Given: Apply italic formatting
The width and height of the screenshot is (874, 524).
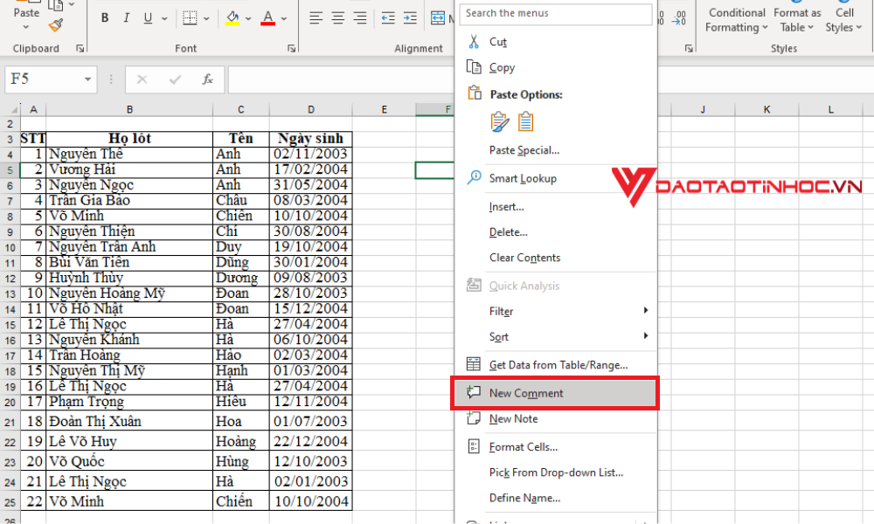Looking at the screenshot, I should pyautogui.click(x=125, y=17).
